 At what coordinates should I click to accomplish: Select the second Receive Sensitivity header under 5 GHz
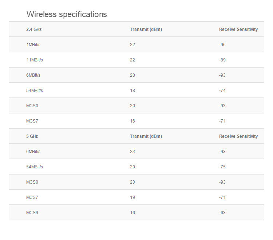238,136
